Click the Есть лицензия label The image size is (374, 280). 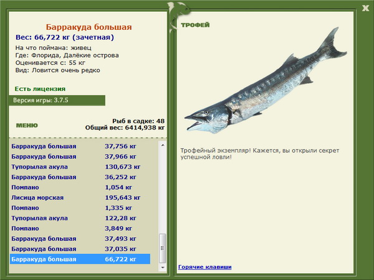click(x=40, y=89)
